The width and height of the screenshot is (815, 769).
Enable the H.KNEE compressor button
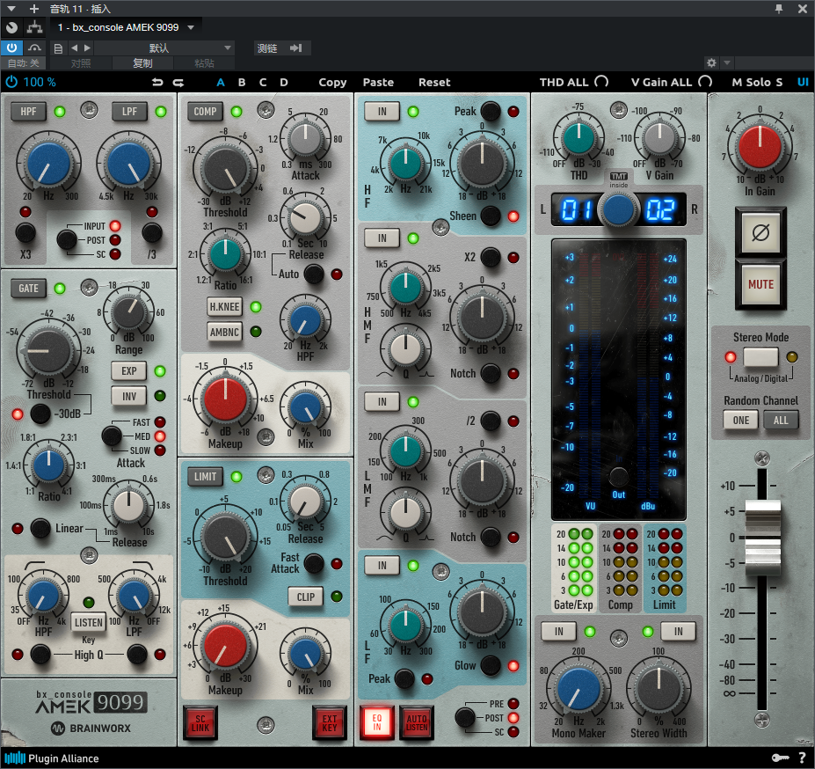click(224, 307)
